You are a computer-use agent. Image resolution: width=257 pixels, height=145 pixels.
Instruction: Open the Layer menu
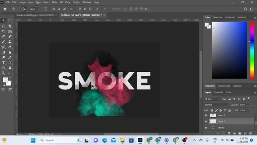coord(31,2)
